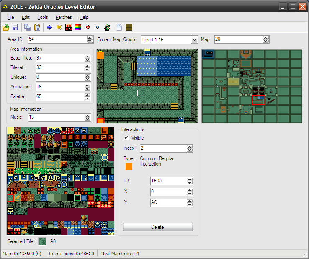Click the red-outlined room in the minimap
The height and width of the screenshot is (259, 309).
pos(258,100)
